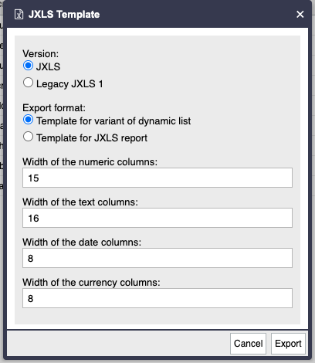The height and width of the screenshot is (363, 315).
Task: Click into the date columns width field
Action: [x=157, y=258]
